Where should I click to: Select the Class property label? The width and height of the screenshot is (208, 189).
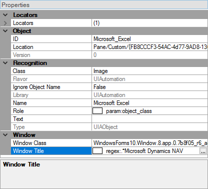click(x=19, y=71)
